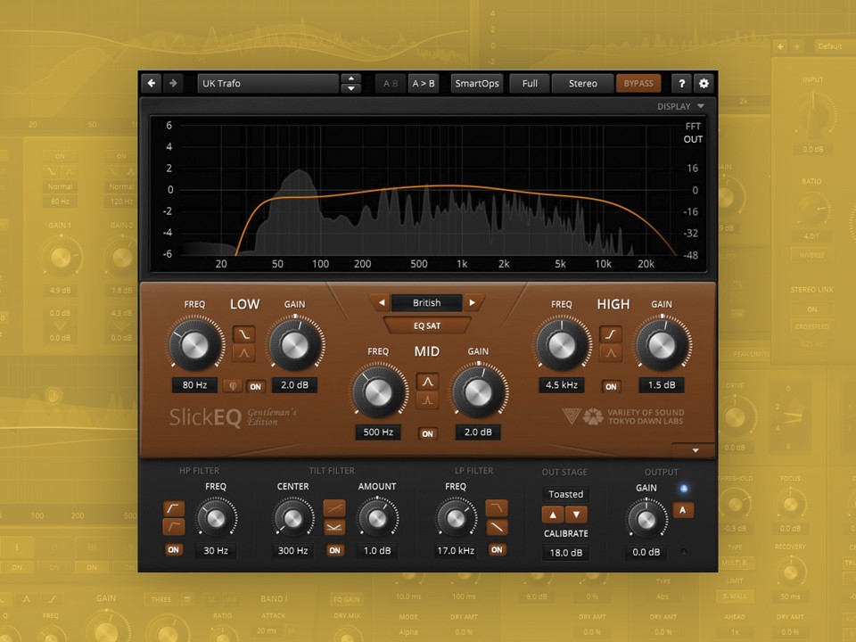Adjust the MID band FREQ knob
Viewport: 856px width, 642px height.
(x=378, y=392)
